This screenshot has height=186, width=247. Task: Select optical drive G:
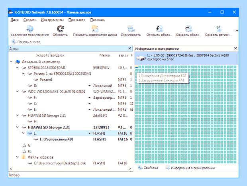(29, 145)
